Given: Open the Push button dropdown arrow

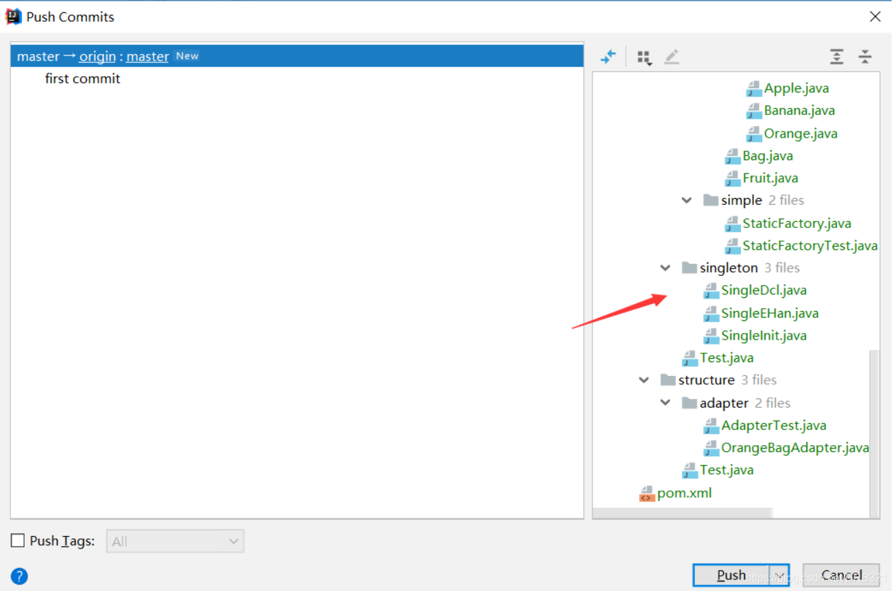Looking at the screenshot, I should tap(779, 575).
